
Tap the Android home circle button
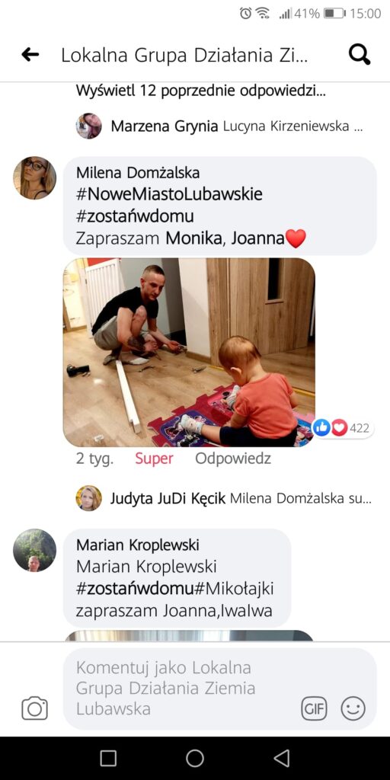pos(195,758)
